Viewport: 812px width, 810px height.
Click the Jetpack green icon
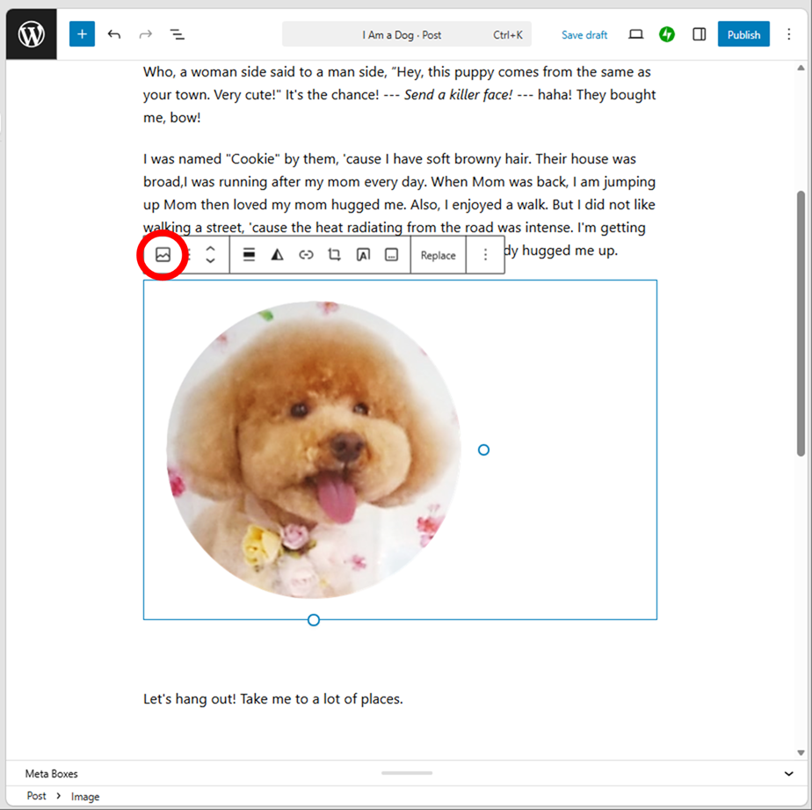[667, 35]
